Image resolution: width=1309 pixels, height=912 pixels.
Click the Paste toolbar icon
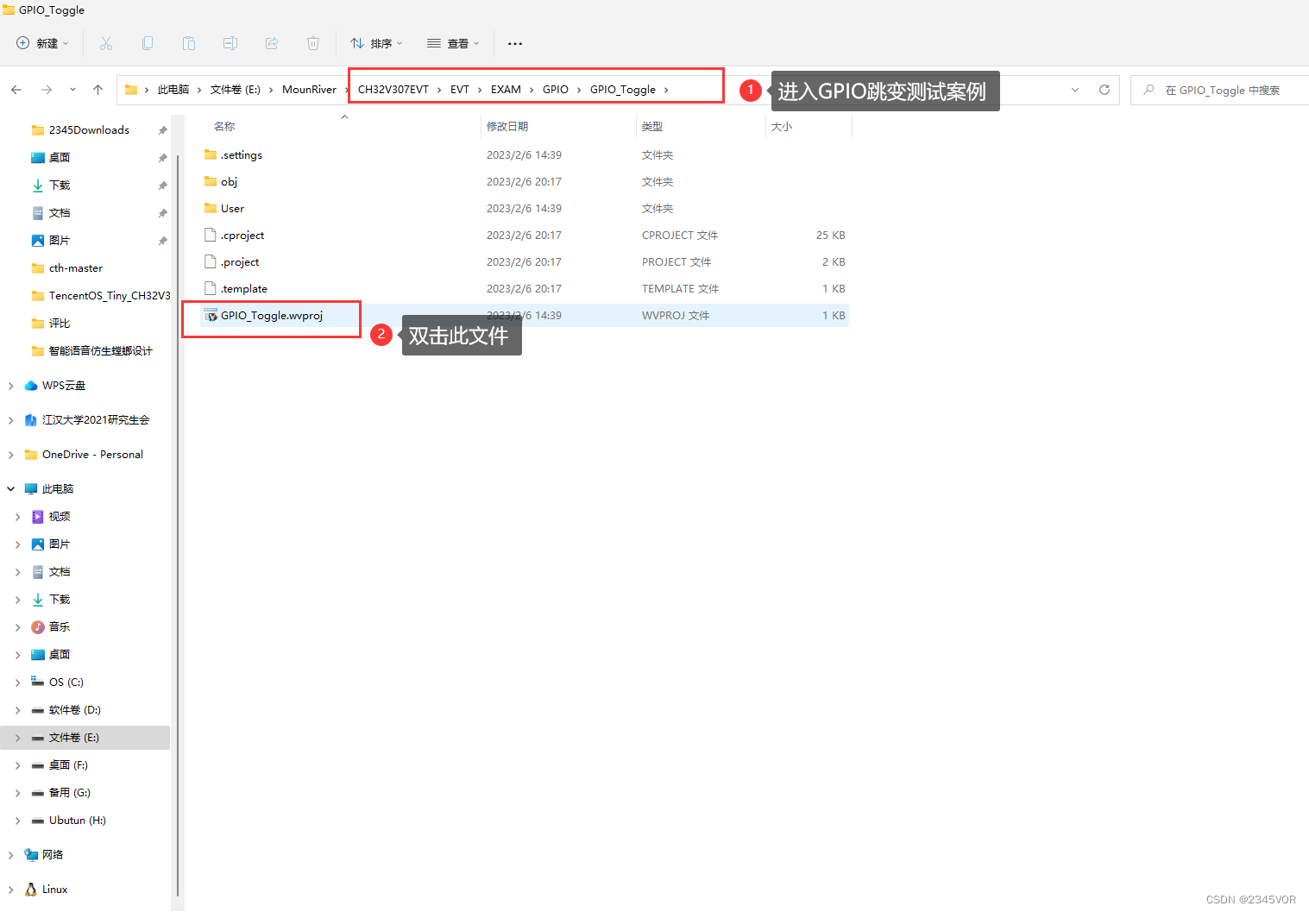(x=189, y=43)
